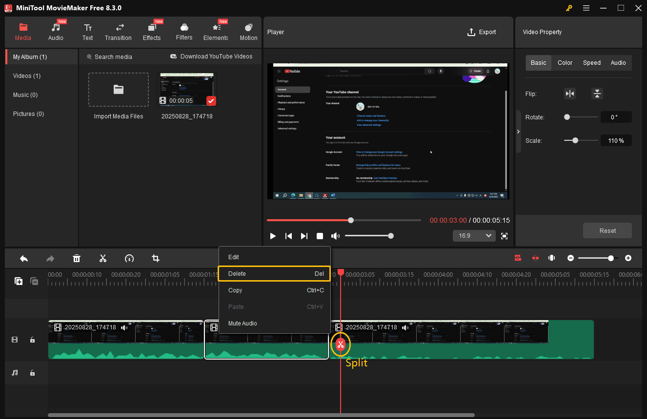This screenshot has width=647, height=419.
Task: Click the Scale 110% value field
Action: pyautogui.click(x=616, y=140)
